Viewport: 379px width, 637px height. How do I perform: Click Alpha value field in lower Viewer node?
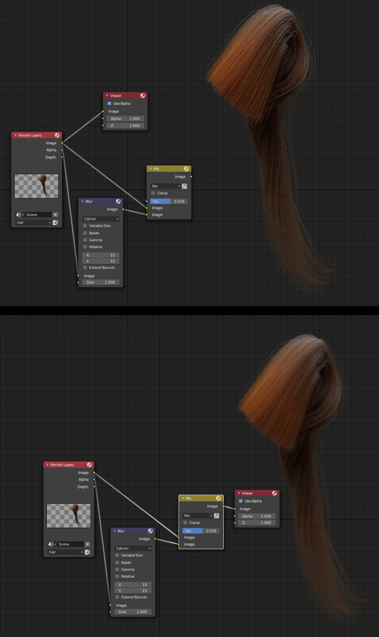257,516
